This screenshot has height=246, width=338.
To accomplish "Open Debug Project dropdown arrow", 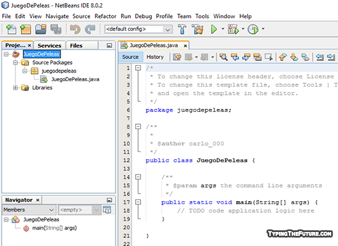I will pyautogui.click(x=243, y=28).
